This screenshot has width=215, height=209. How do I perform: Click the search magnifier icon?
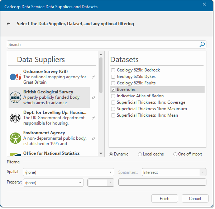(x=202, y=45)
